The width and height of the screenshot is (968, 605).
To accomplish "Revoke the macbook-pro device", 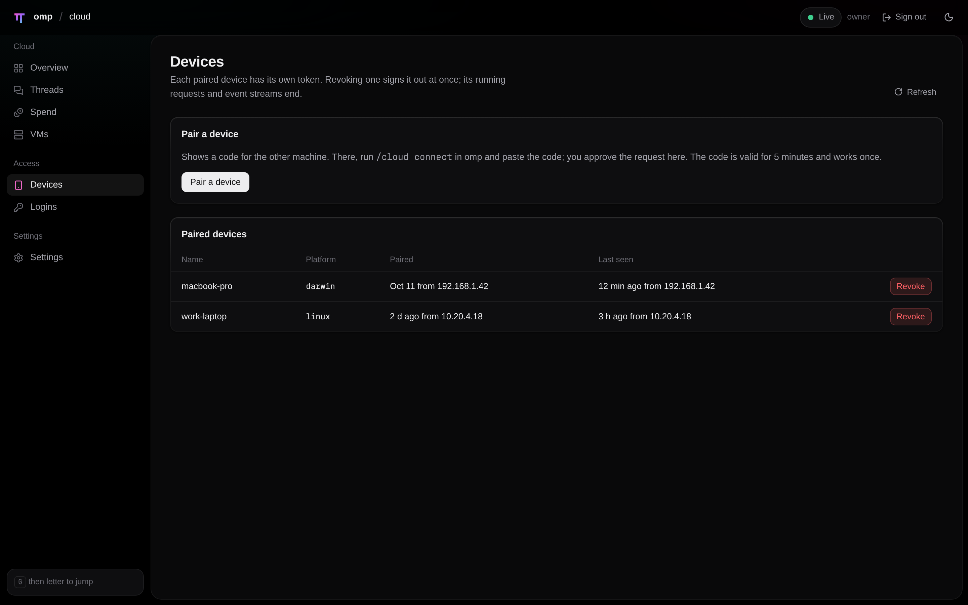I will point(911,286).
